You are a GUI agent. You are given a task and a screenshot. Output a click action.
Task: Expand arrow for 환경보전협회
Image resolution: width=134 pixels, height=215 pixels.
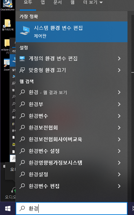pos(119,128)
